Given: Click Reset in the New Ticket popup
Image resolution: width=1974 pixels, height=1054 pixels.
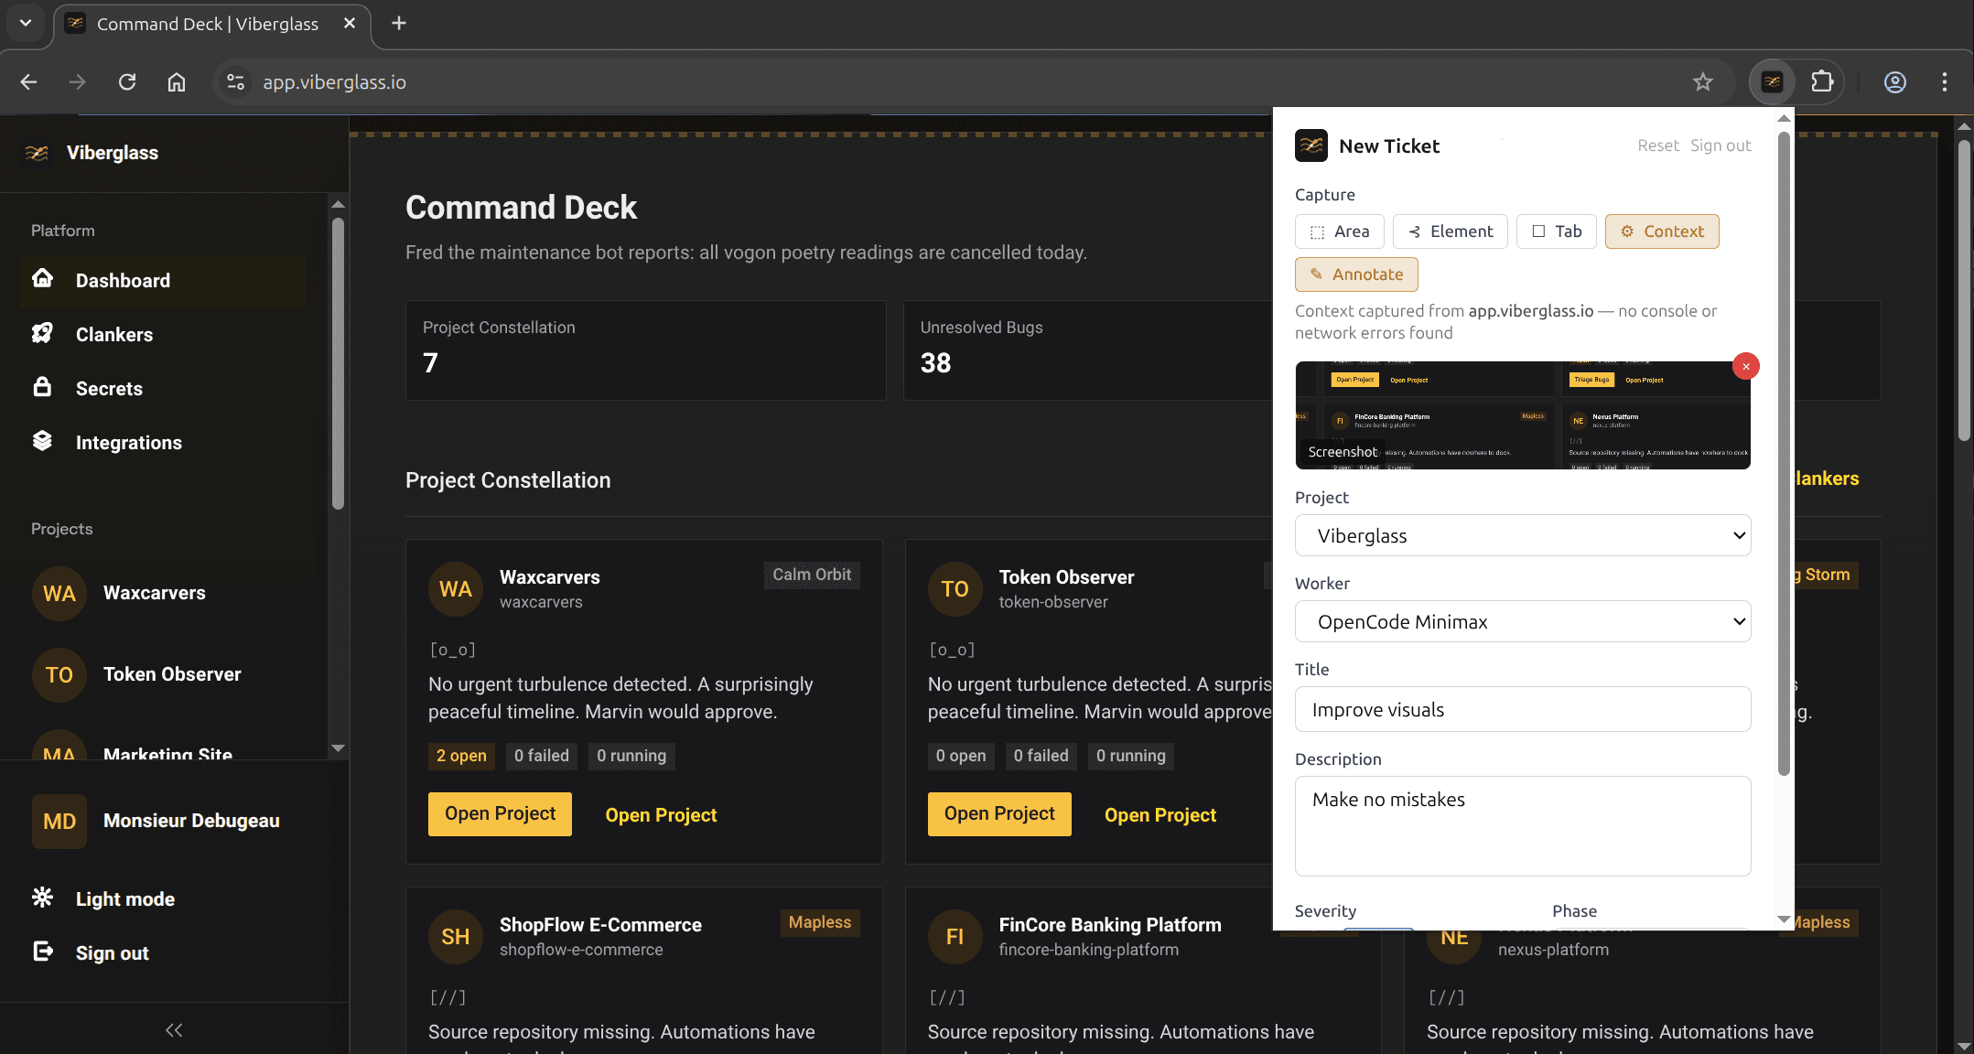Looking at the screenshot, I should click(x=1658, y=145).
